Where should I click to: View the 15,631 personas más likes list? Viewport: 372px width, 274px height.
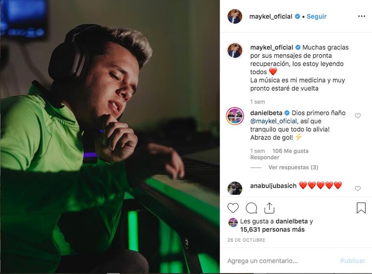coord(272,229)
